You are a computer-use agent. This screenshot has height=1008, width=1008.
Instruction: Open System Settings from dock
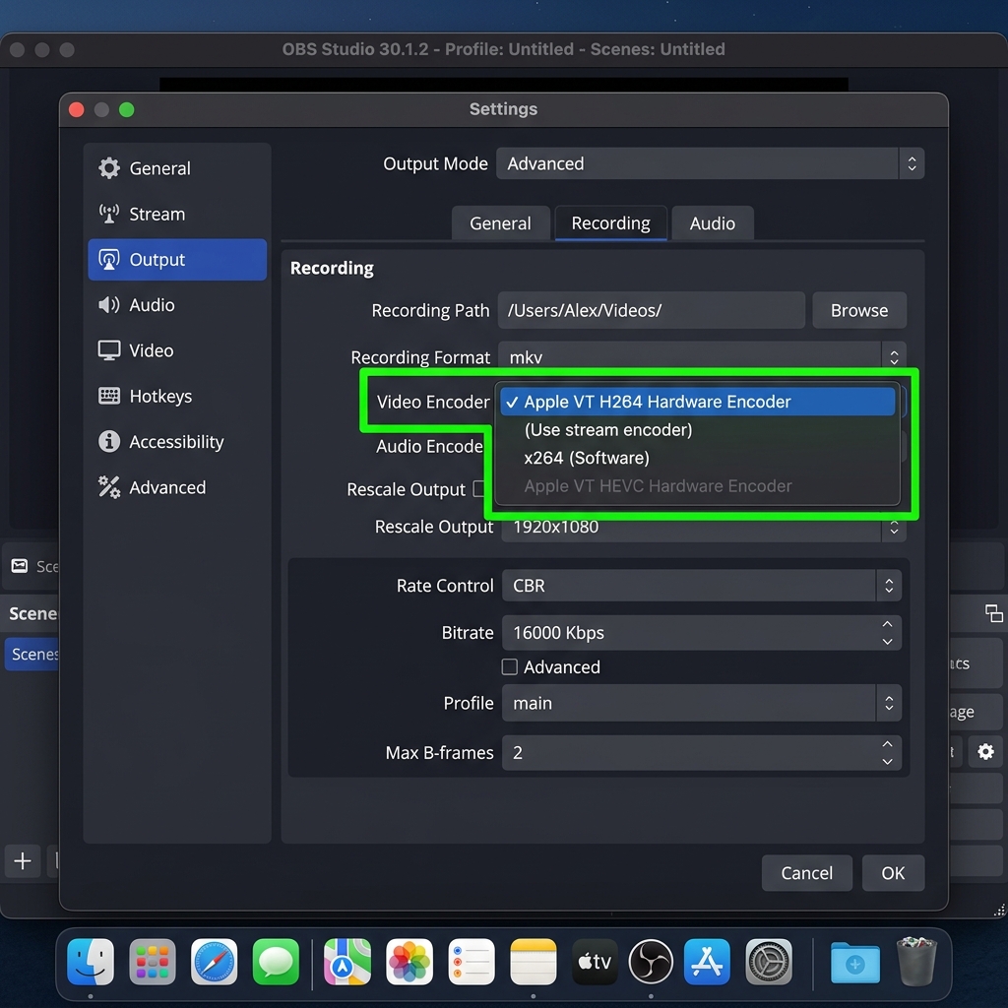(768, 962)
